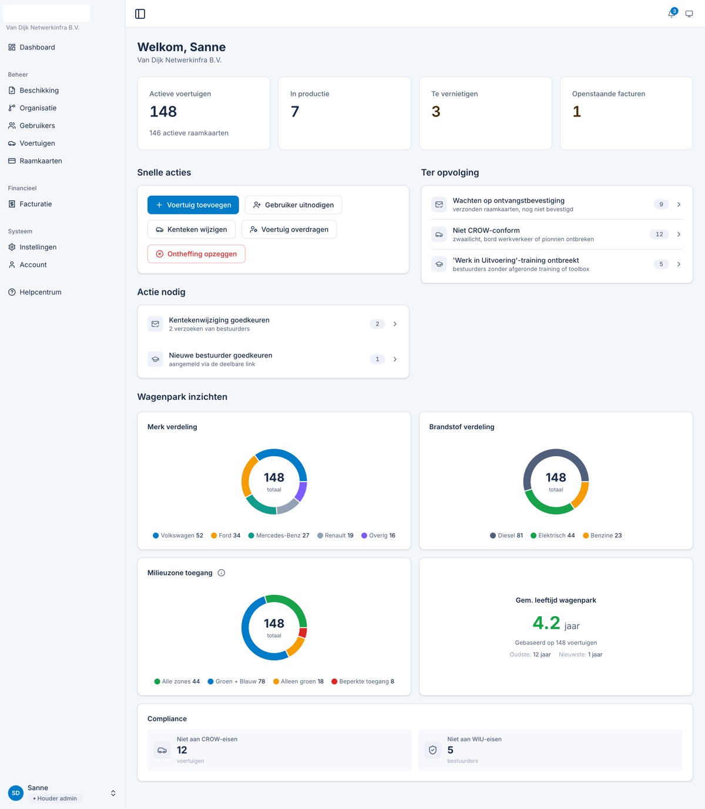Click the Raamkaarten card icon in sidebar
The image size is (705, 809).
[12, 161]
